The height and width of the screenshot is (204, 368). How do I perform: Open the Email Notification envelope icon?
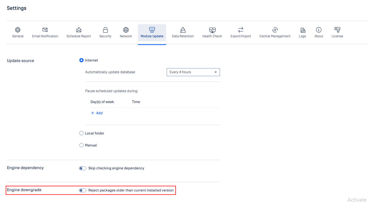[45, 30]
